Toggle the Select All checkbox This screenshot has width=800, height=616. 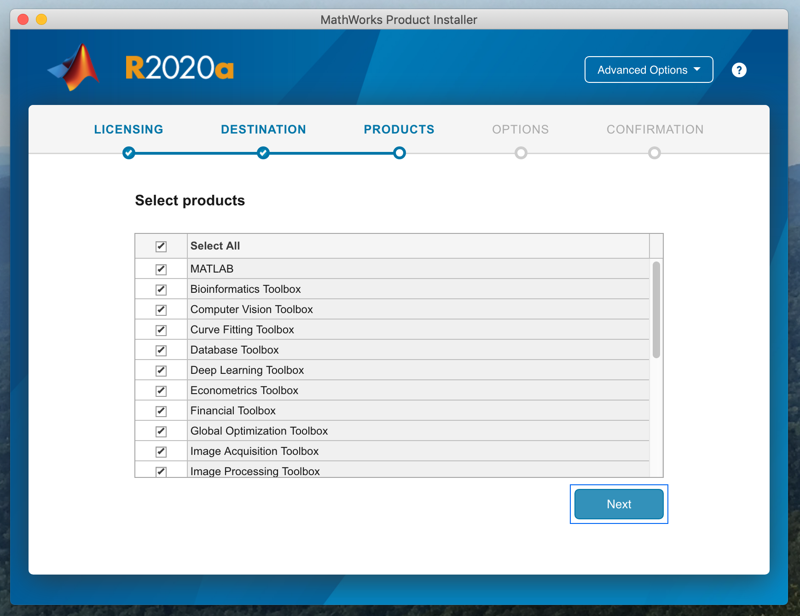pos(161,246)
